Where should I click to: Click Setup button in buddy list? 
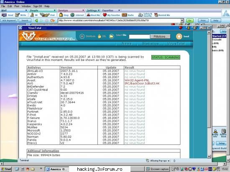click(x=222, y=143)
